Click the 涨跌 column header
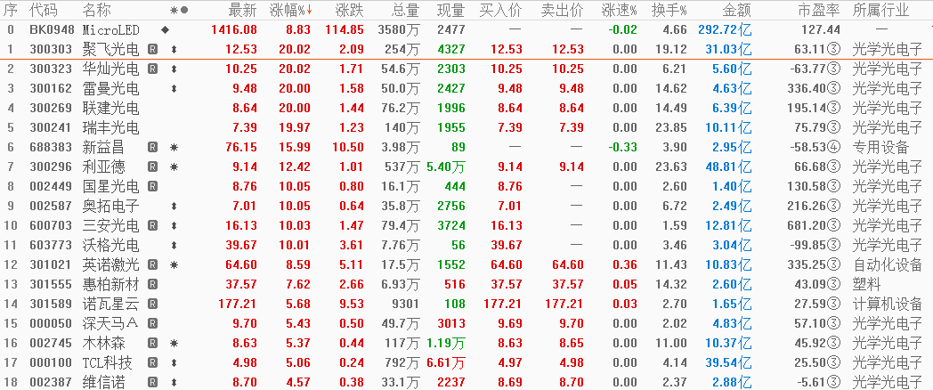The height and width of the screenshot is (390, 933). coord(350,10)
